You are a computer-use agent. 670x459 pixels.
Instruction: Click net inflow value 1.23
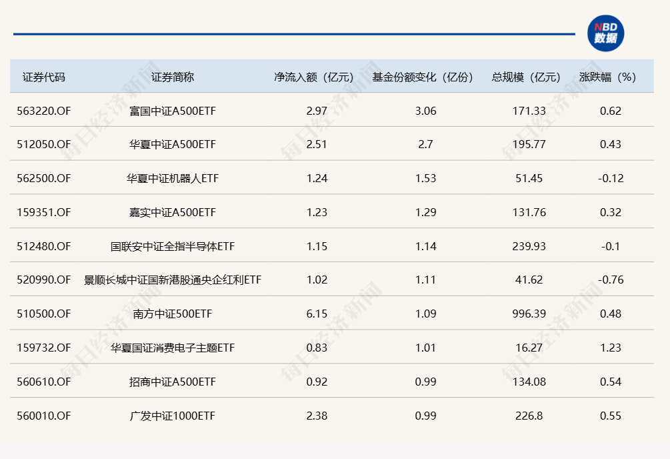click(317, 212)
